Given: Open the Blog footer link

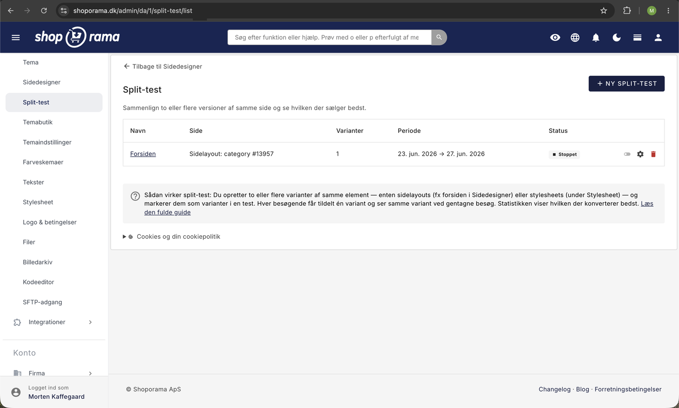Looking at the screenshot, I should click(x=582, y=389).
